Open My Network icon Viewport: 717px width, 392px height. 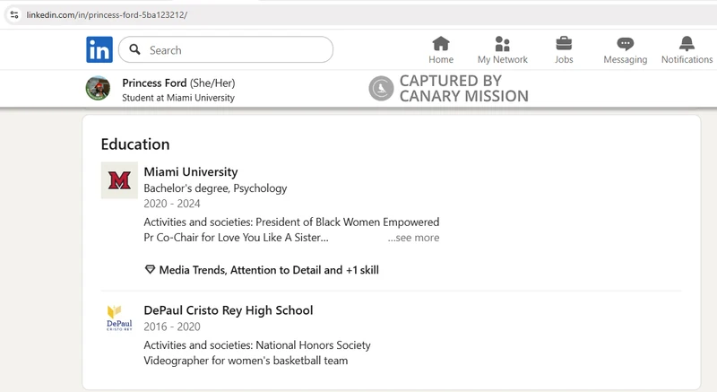pyautogui.click(x=502, y=44)
